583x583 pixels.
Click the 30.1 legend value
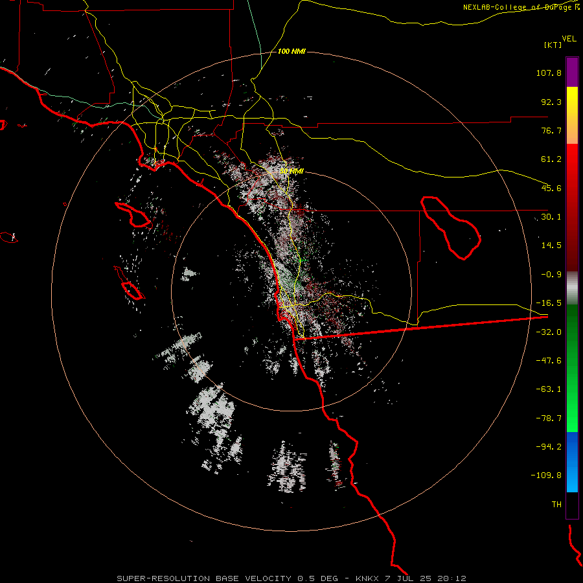coord(551,217)
